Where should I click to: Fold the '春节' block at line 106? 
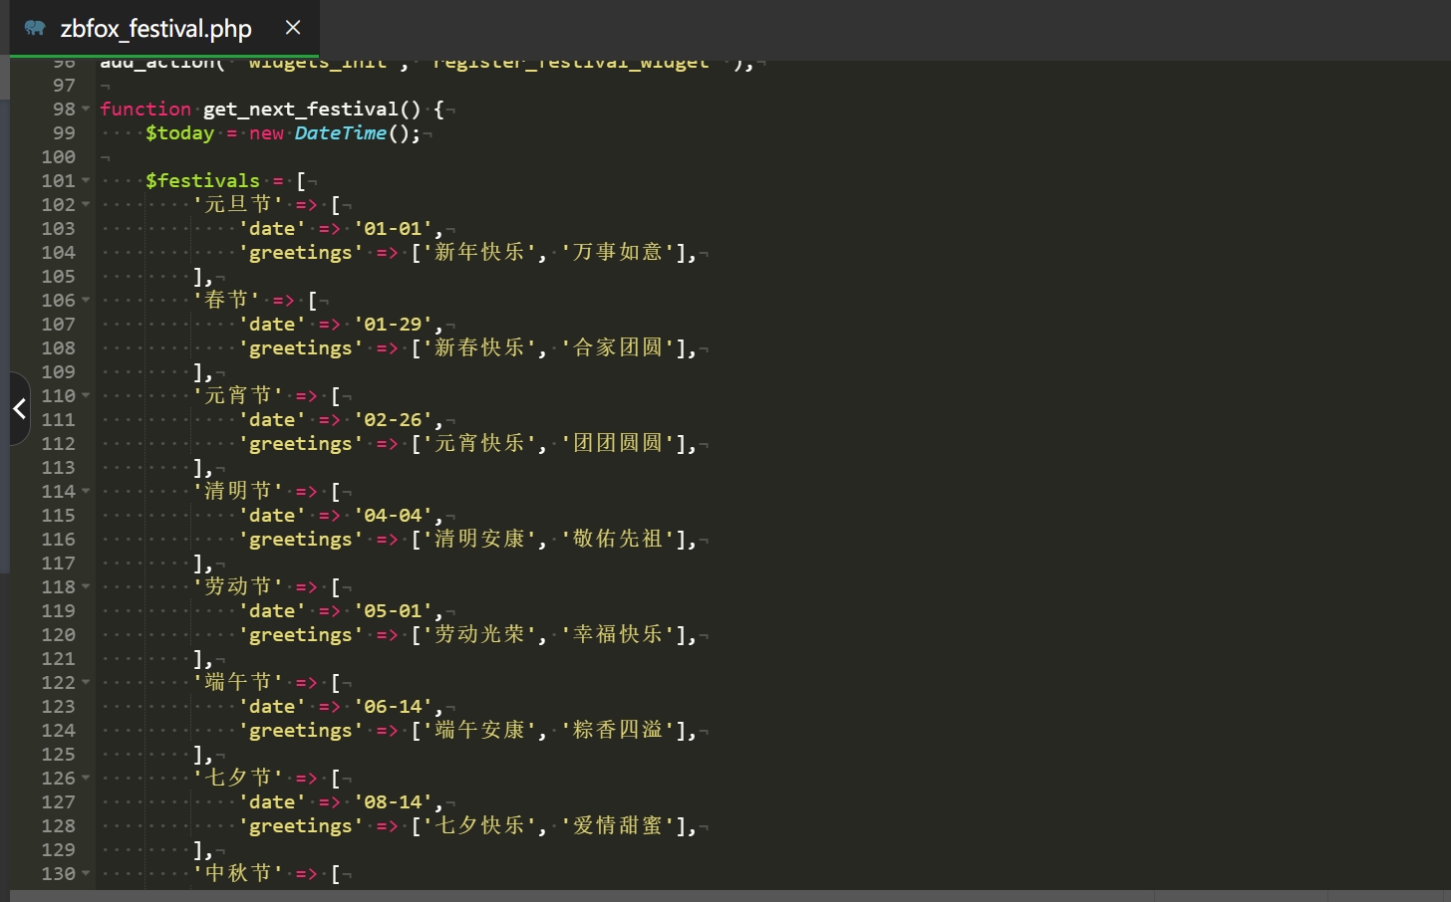click(x=86, y=300)
